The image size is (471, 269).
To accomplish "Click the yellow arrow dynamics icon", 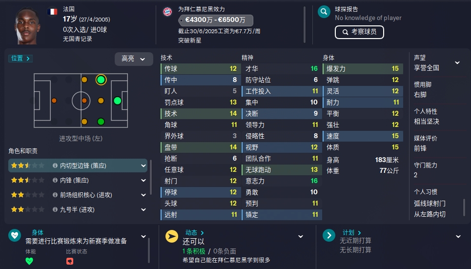I will [x=172, y=236].
